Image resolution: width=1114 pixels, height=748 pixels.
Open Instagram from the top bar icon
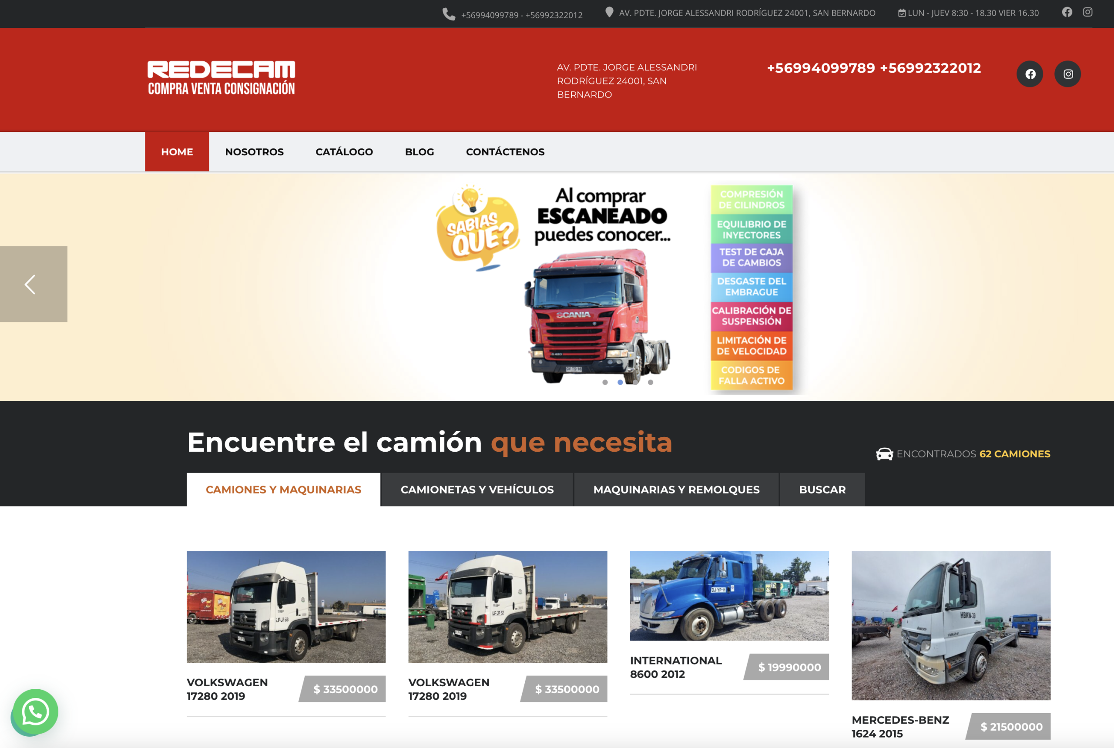[x=1087, y=13]
